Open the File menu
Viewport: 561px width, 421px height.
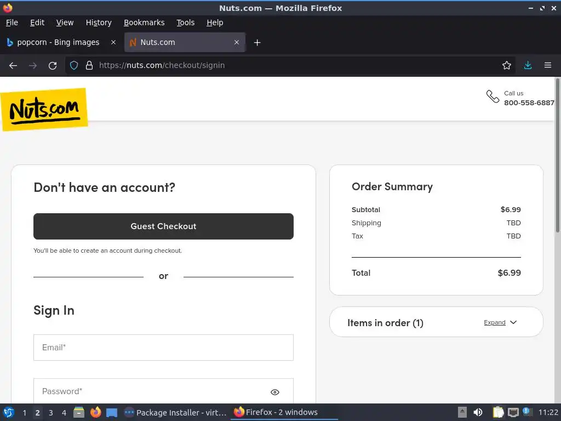pyautogui.click(x=12, y=22)
